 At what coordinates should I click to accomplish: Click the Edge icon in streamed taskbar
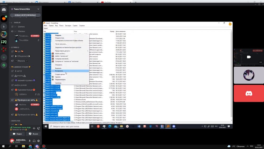tap(110, 127)
